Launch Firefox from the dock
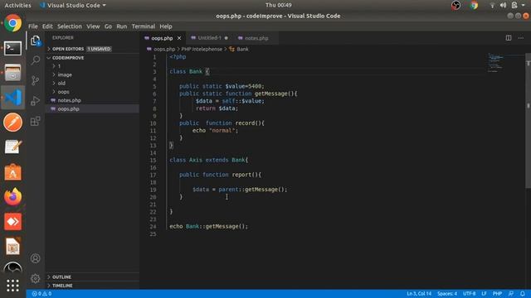 [13, 197]
